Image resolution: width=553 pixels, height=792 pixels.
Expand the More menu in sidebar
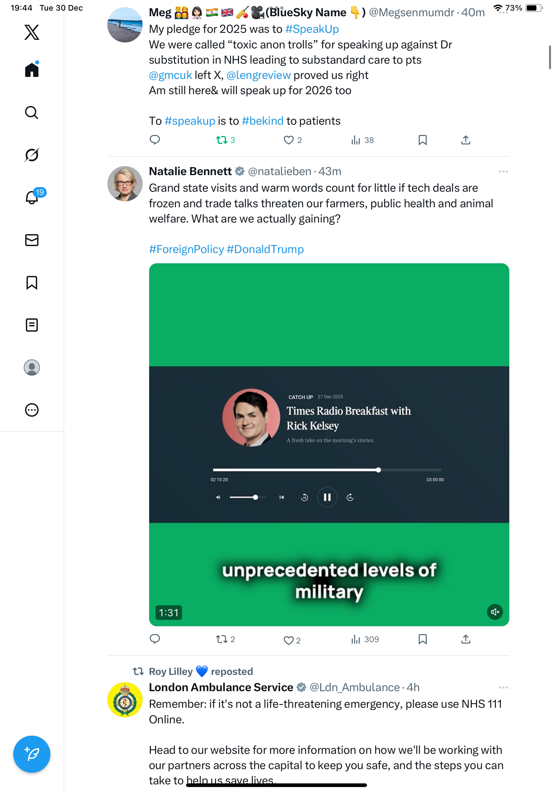point(32,410)
